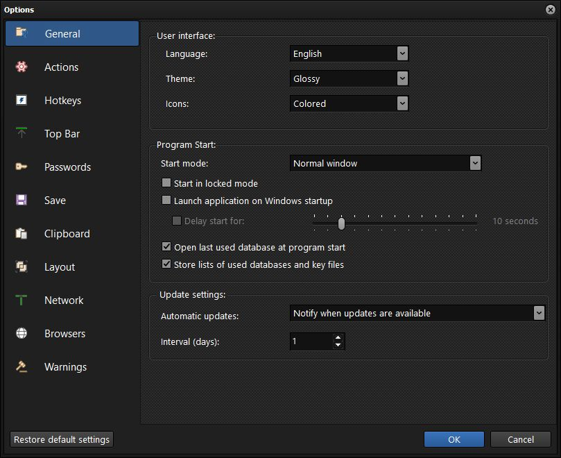Click the Layout windows icon
Image resolution: width=561 pixels, height=458 pixels.
click(21, 266)
